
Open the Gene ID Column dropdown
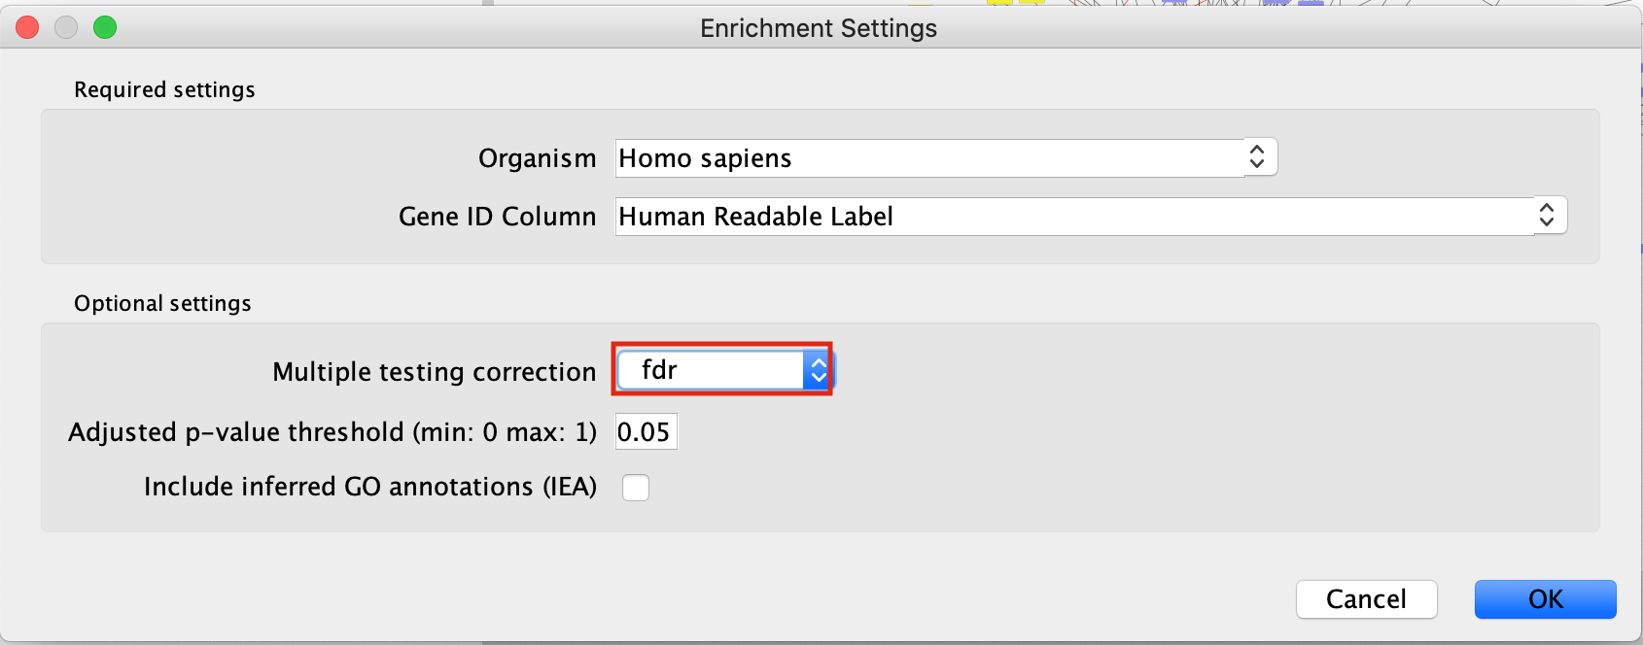pos(1074,217)
